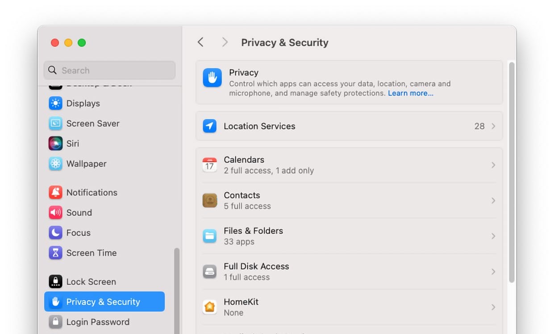Click the Privacy & Security hand icon in sidebar
This screenshot has height=334, width=554.
click(55, 302)
